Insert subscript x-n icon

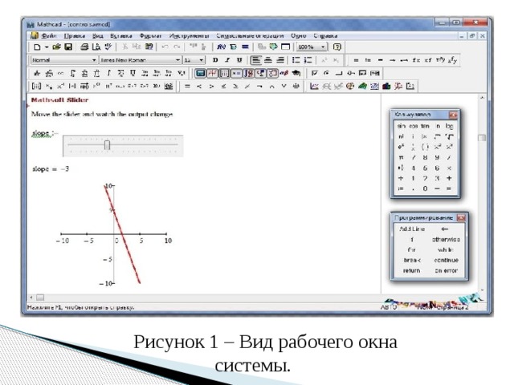(48, 86)
